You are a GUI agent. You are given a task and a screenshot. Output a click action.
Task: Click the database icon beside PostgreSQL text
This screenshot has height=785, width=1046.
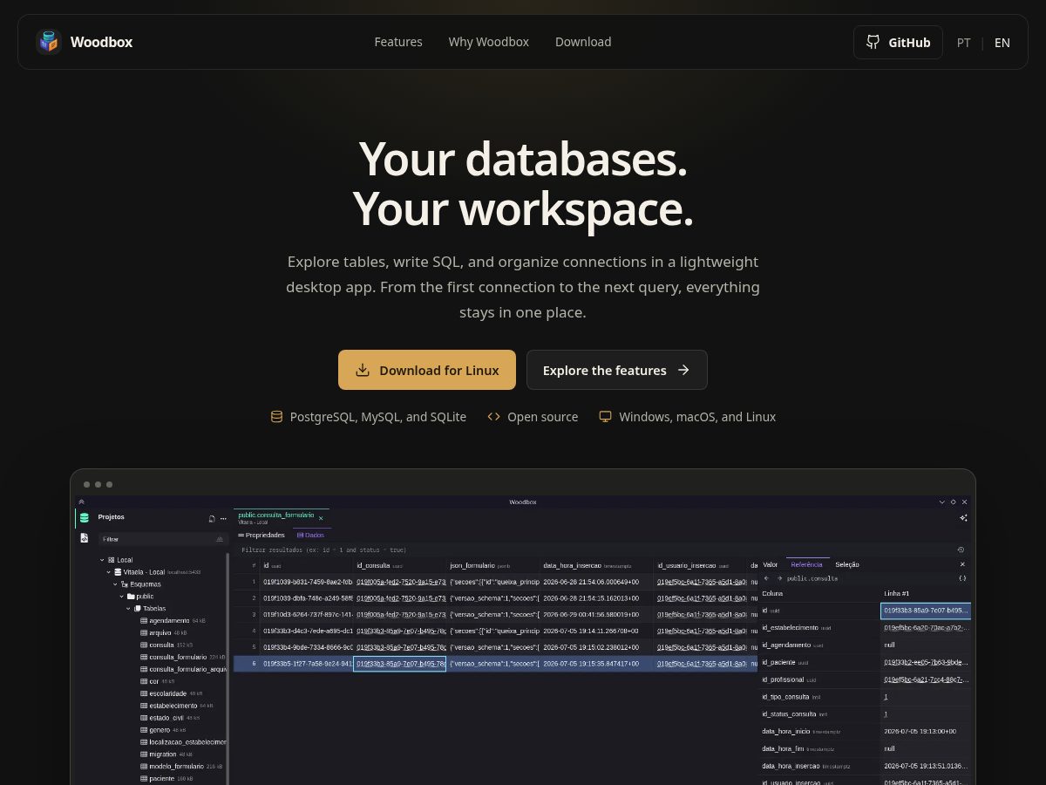276,417
